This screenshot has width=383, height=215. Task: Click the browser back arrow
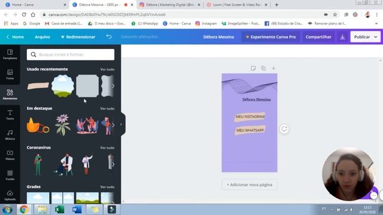click(6, 14)
